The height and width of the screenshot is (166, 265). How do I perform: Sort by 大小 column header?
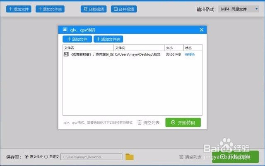(174, 48)
